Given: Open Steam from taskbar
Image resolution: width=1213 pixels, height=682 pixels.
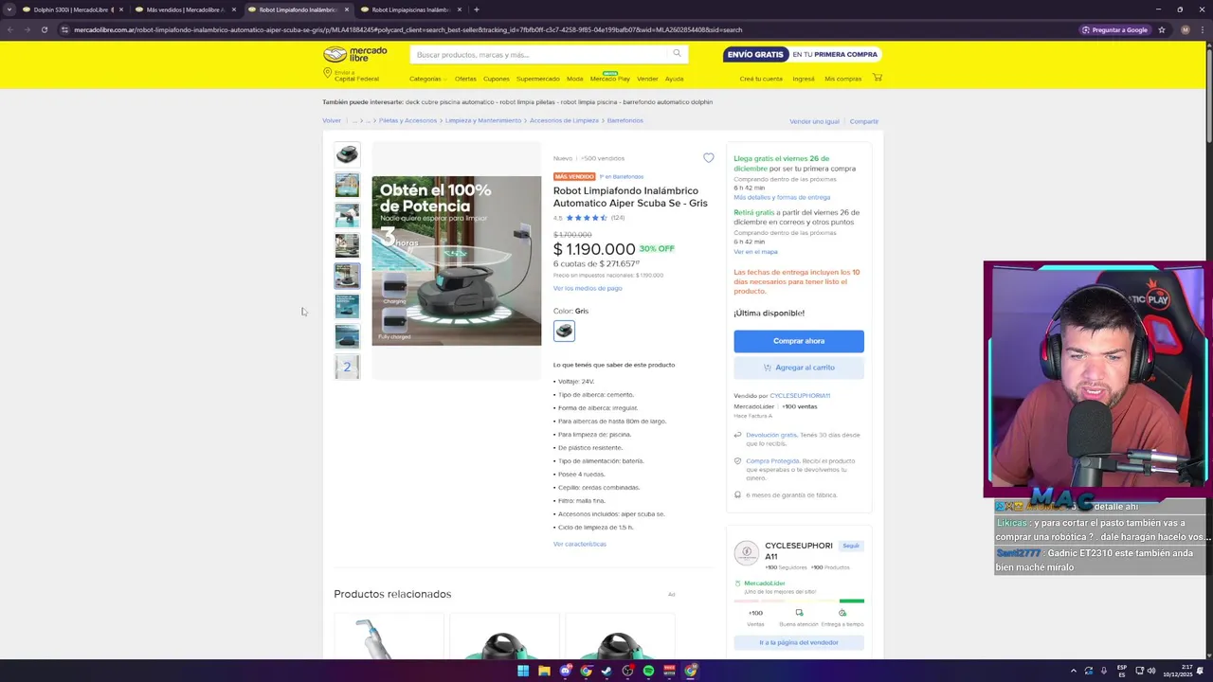Looking at the screenshot, I should tap(606, 671).
